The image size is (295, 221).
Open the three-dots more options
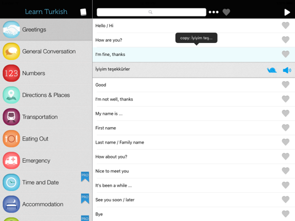click(x=214, y=12)
